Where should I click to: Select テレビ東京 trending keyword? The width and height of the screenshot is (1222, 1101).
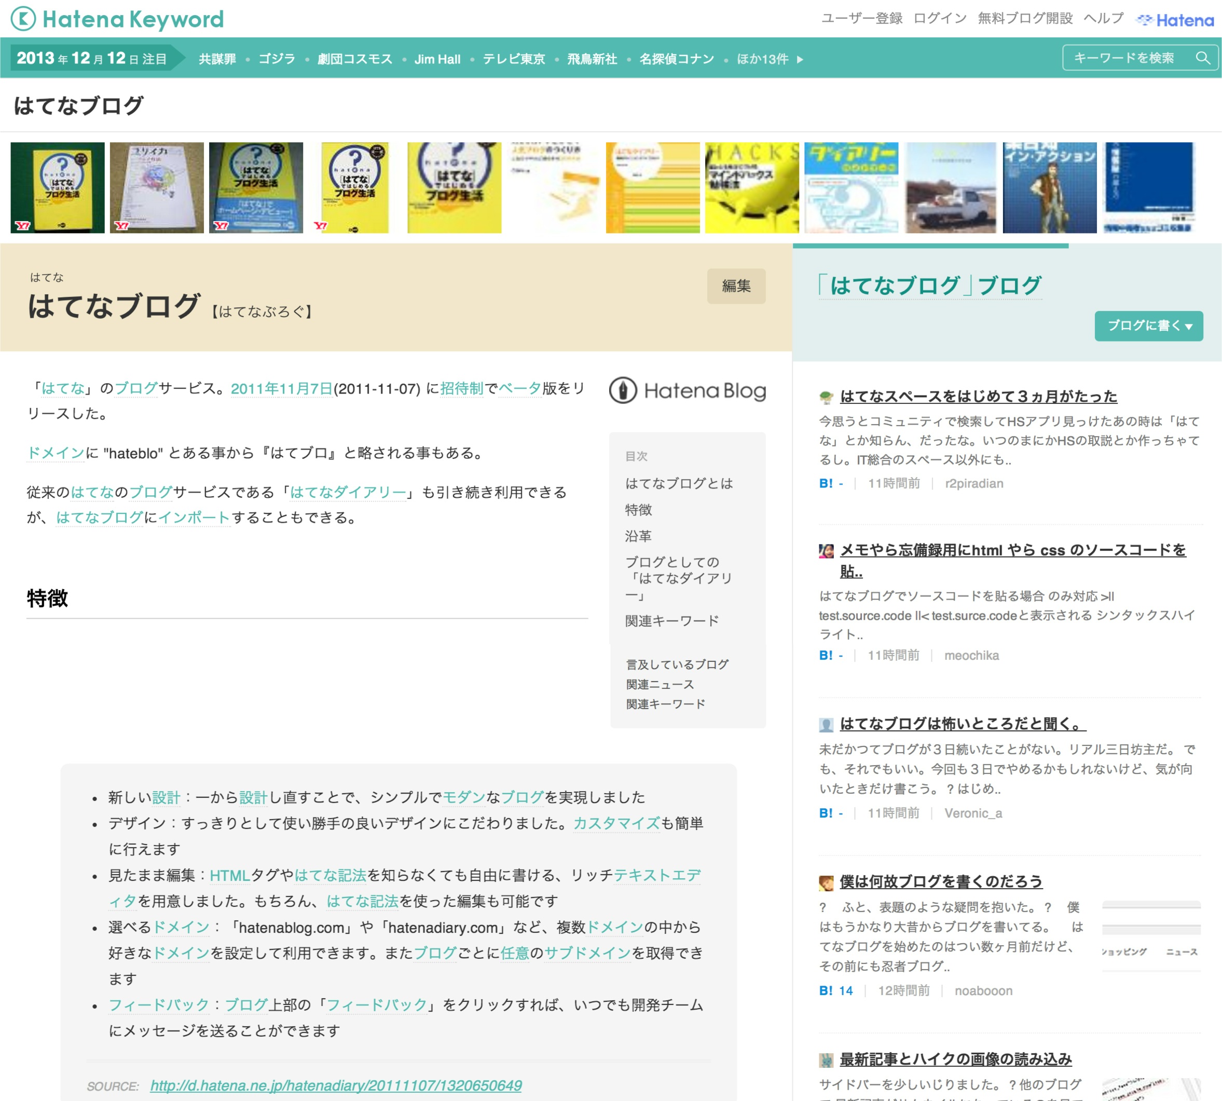point(514,59)
